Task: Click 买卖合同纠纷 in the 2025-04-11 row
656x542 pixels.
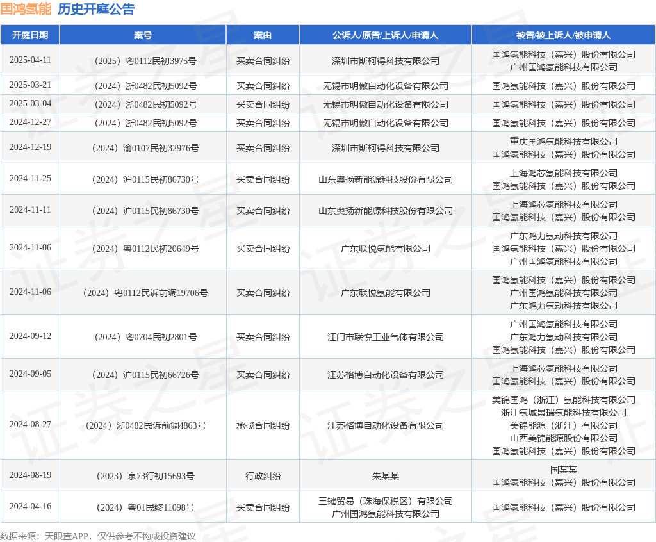Action: tap(263, 61)
